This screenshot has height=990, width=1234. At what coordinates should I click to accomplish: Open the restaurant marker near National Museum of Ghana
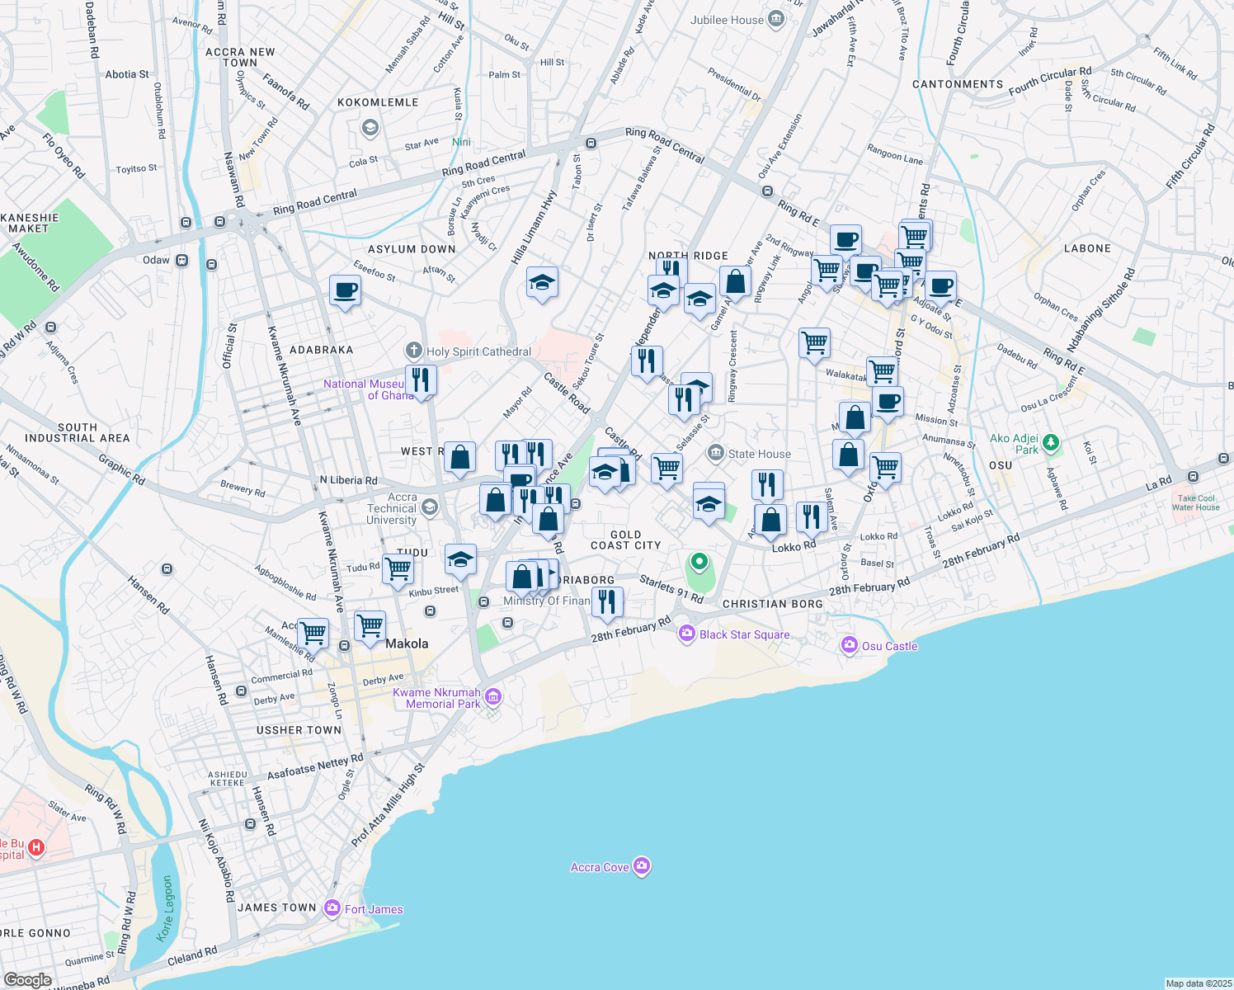tap(422, 380)
